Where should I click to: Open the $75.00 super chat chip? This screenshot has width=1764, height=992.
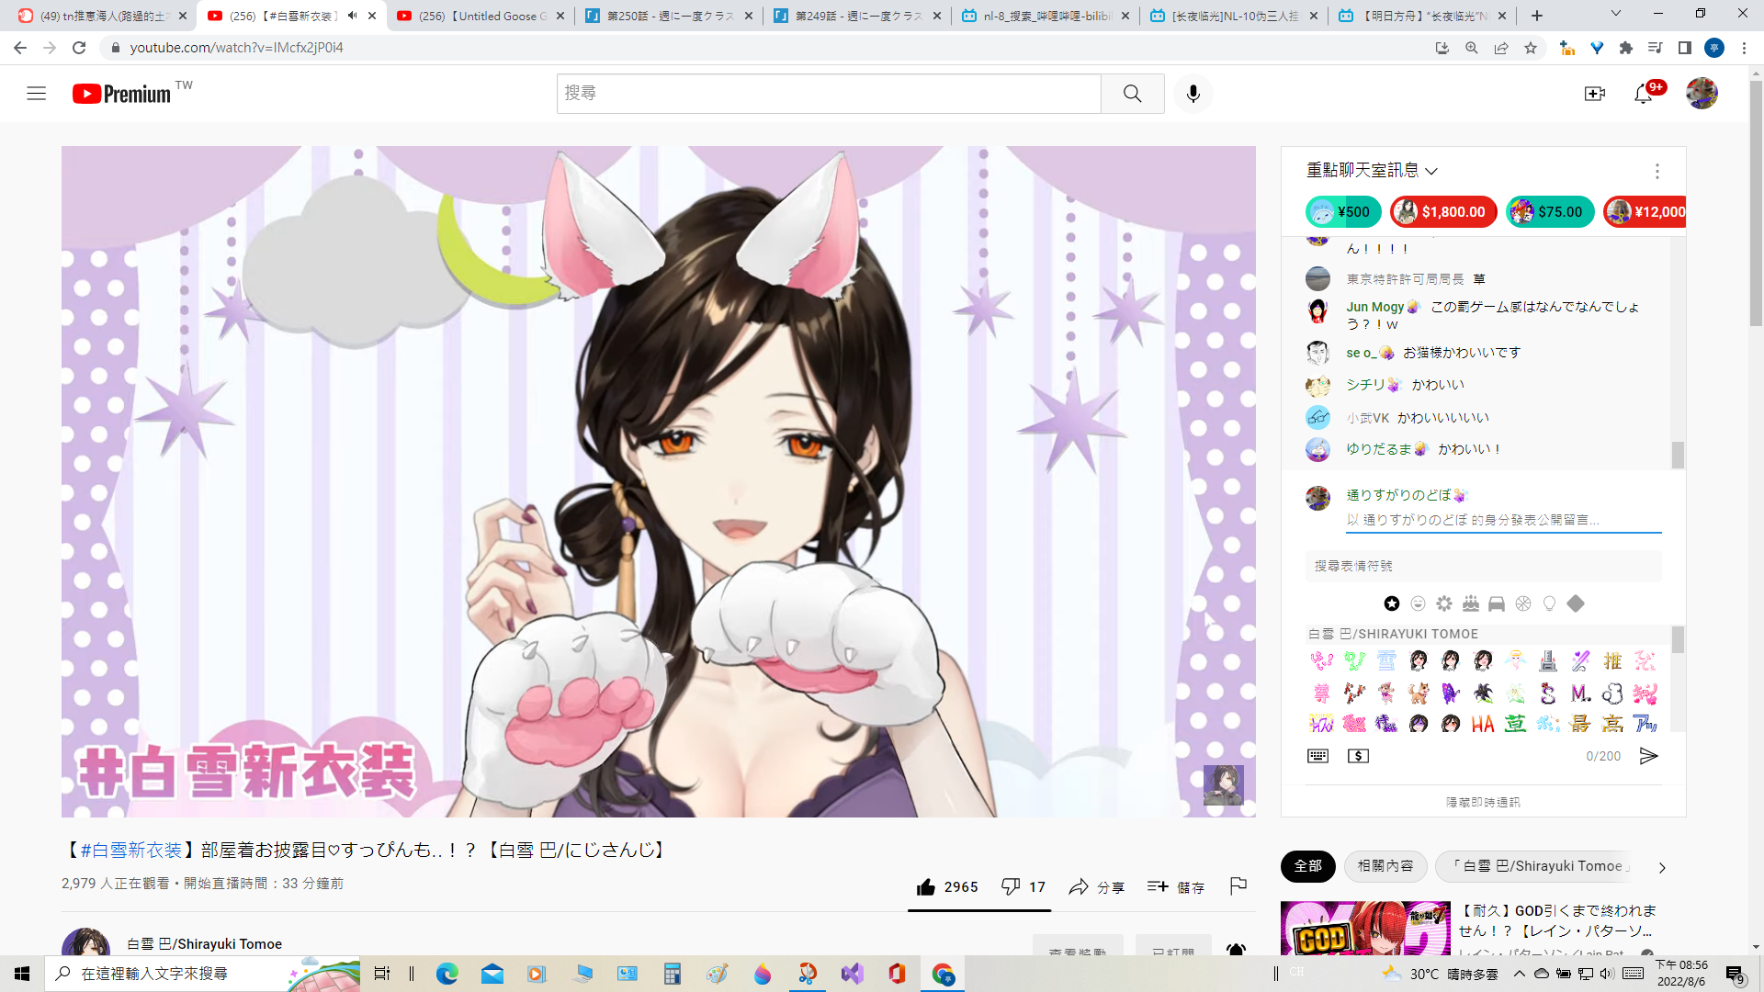[x=1550, y=212]
